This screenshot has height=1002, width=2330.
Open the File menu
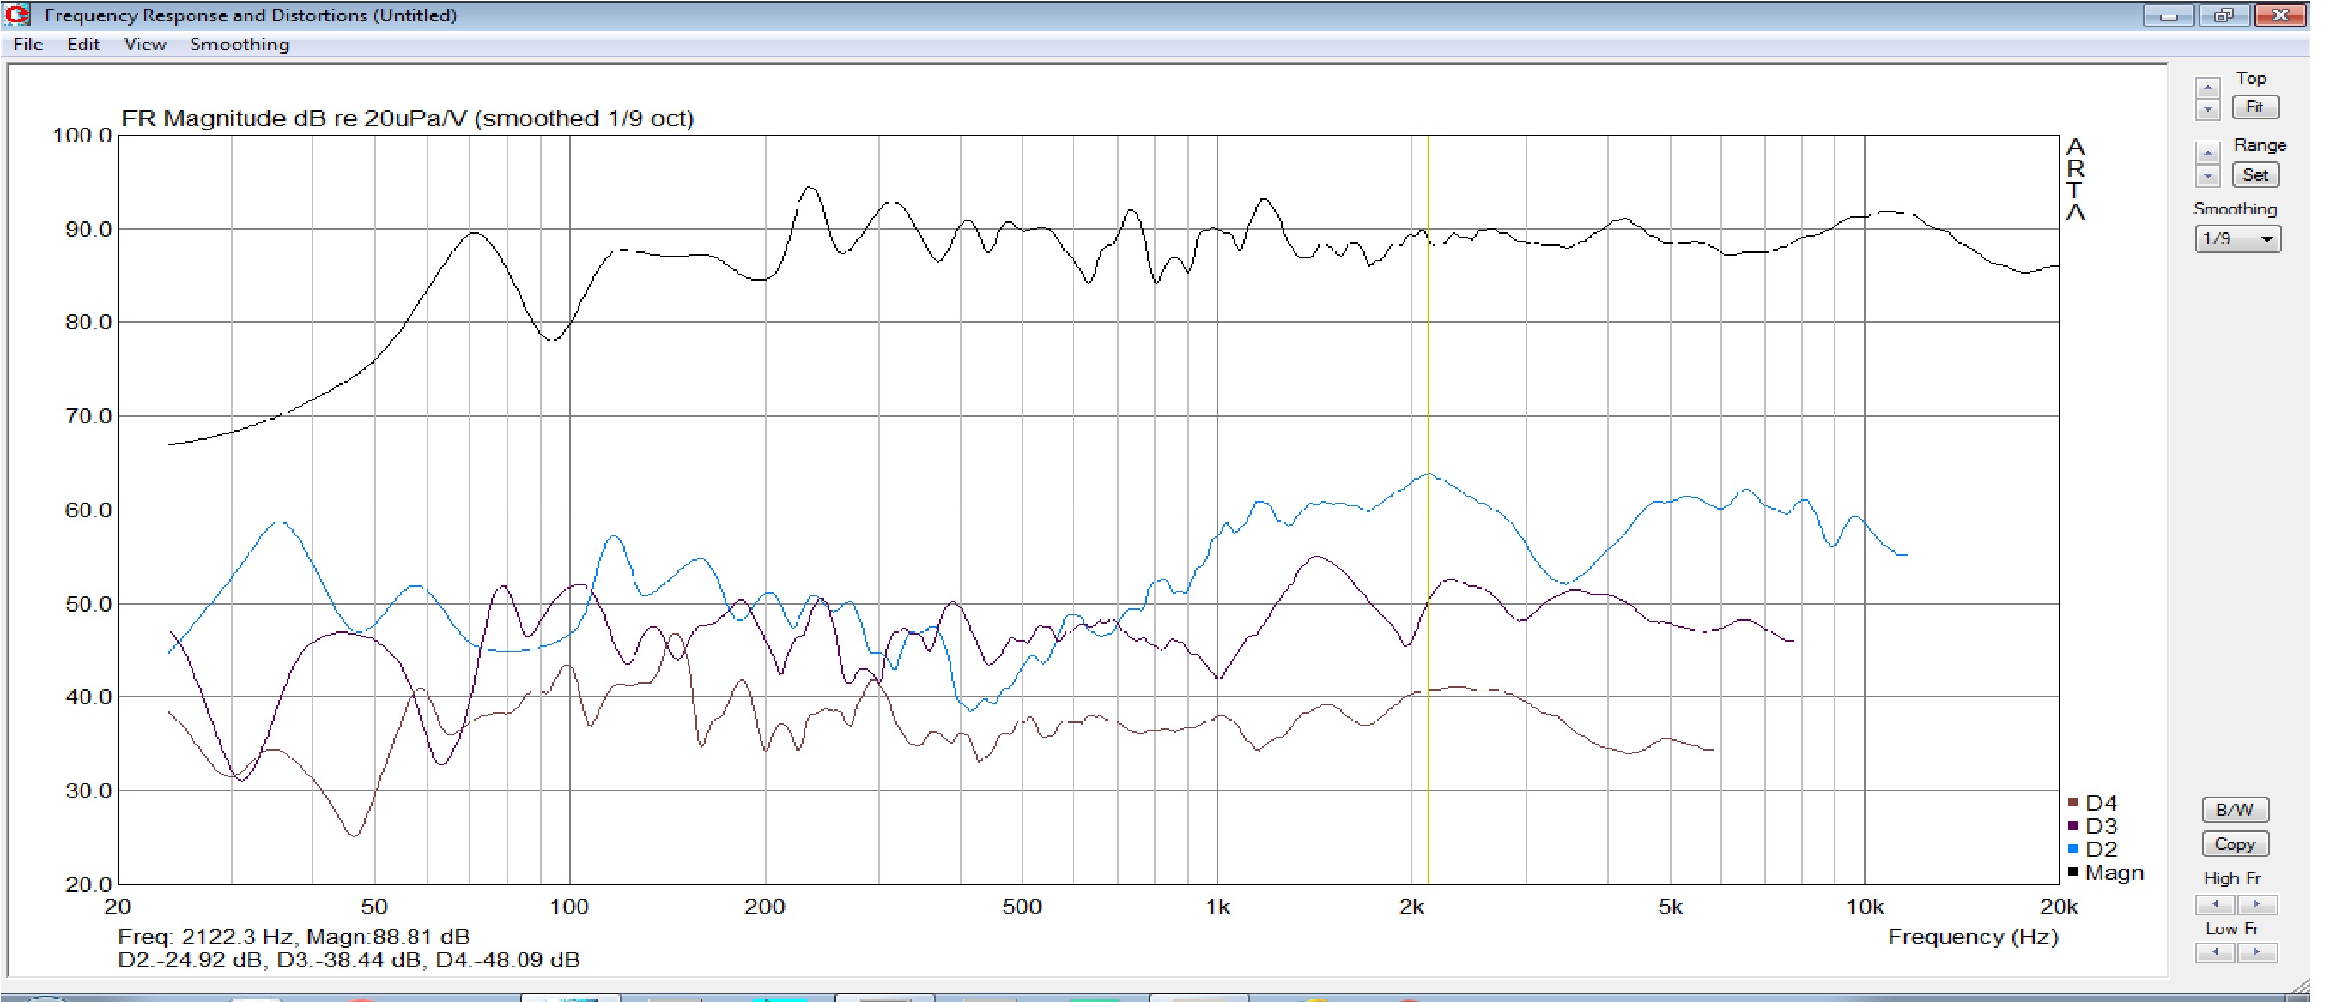coord(28,45)
